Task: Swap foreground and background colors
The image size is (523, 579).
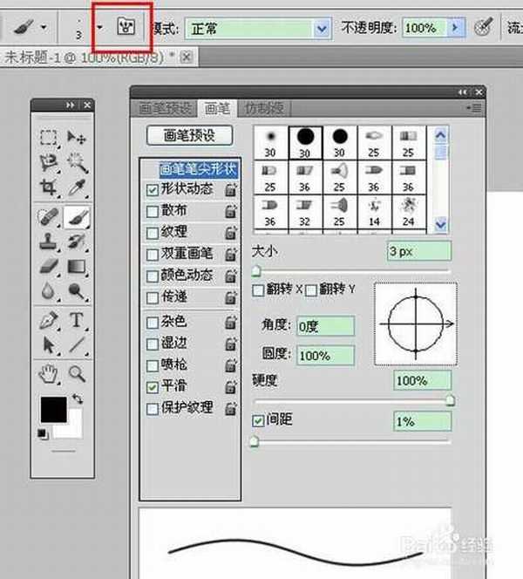Action: [x=78, y=398]
